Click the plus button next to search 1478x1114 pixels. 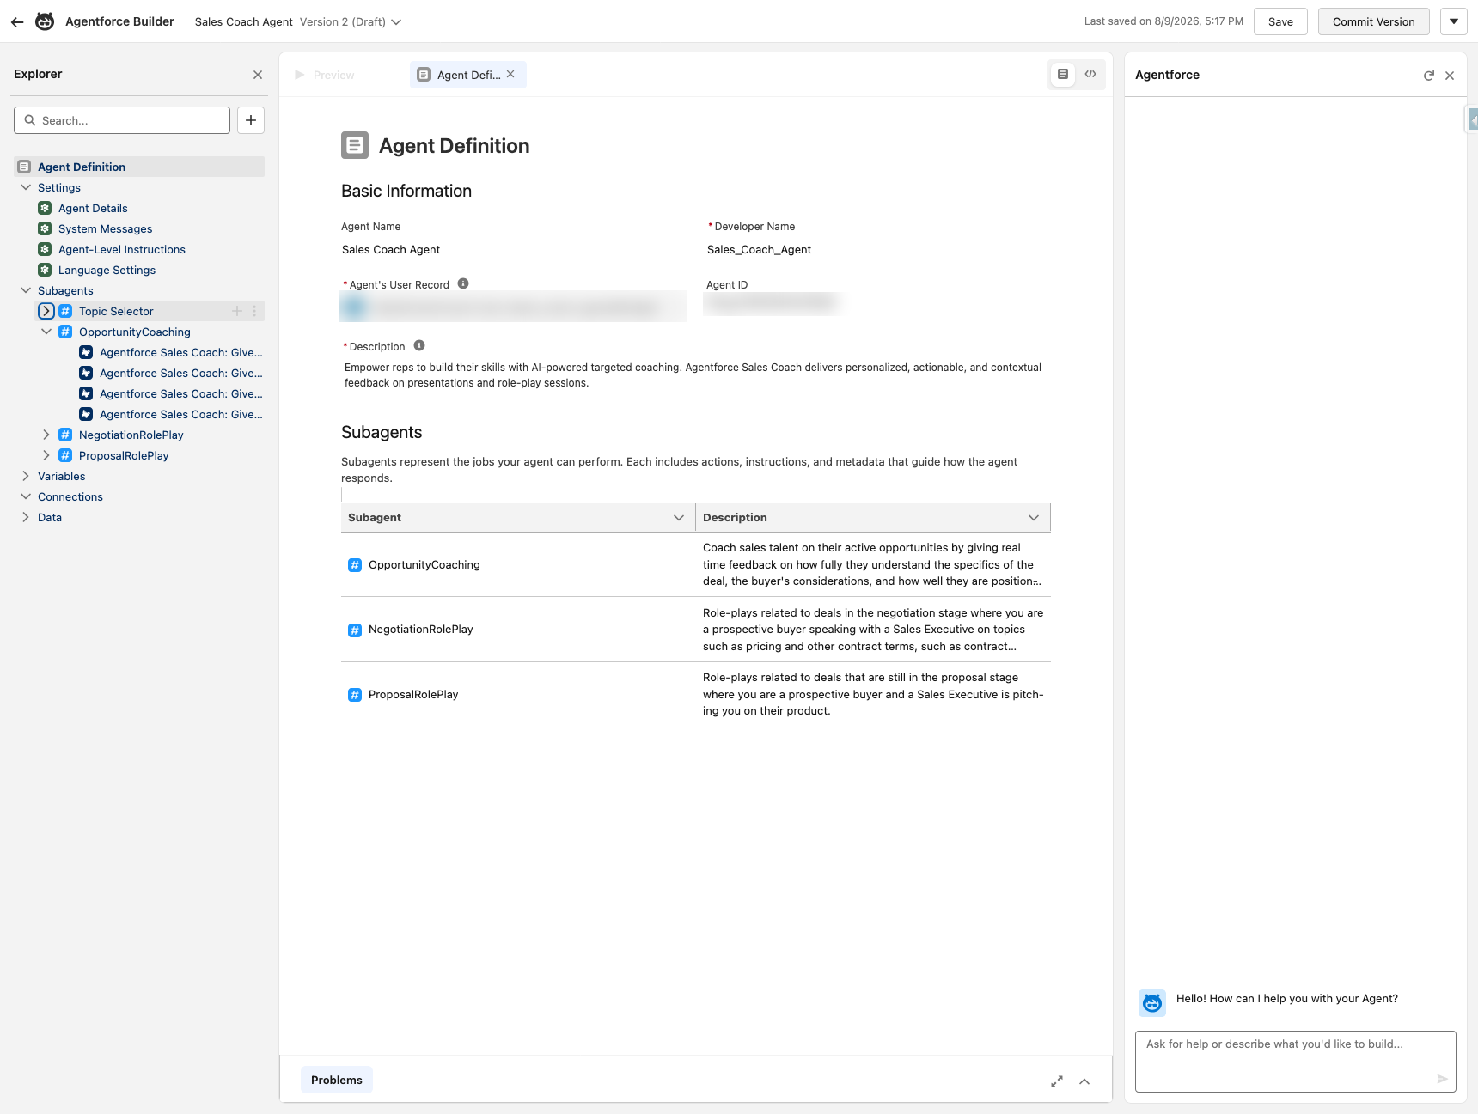pyautogui.click(x=251, y=120)
